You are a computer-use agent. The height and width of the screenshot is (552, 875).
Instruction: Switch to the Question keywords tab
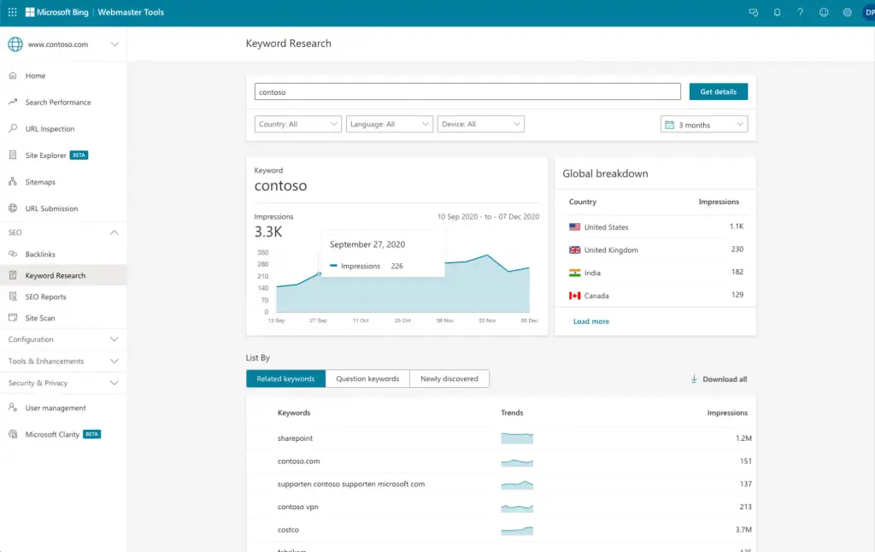[x=367, y=379]
